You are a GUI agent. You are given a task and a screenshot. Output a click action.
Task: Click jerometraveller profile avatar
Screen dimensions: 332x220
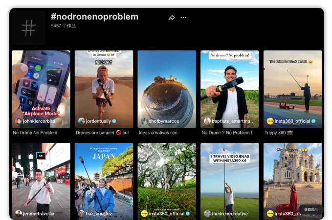click(19, 214)
